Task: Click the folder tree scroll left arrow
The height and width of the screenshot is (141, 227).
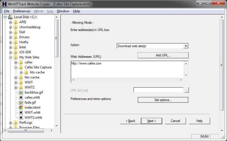Action: (x=5, y=130)
